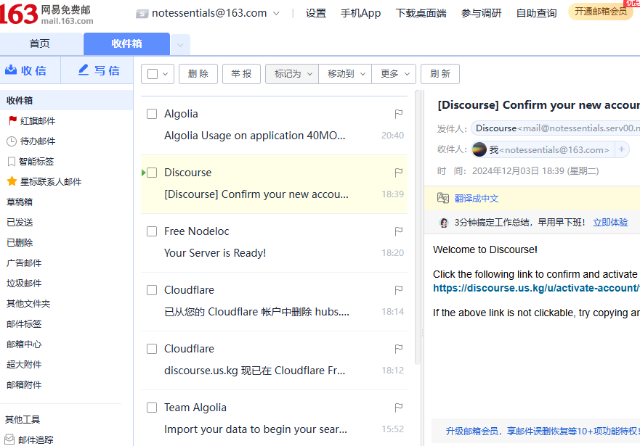Image resolution: width=640 pixels, height=446 pixels.
Task: Click the red flag mail folder icon
Action: (x=12, y=120)
